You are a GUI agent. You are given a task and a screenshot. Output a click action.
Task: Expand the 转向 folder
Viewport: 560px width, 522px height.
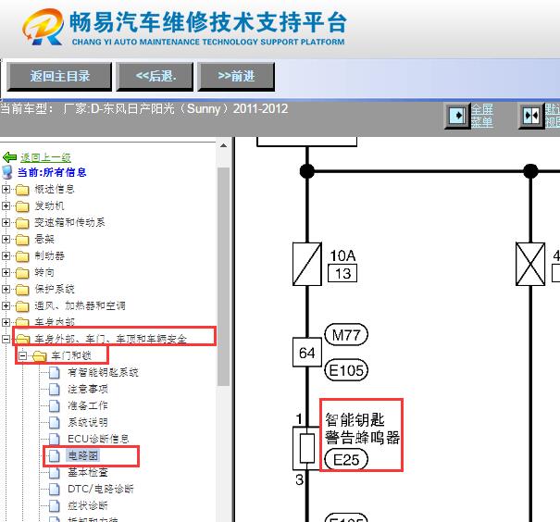pos(6,272)
